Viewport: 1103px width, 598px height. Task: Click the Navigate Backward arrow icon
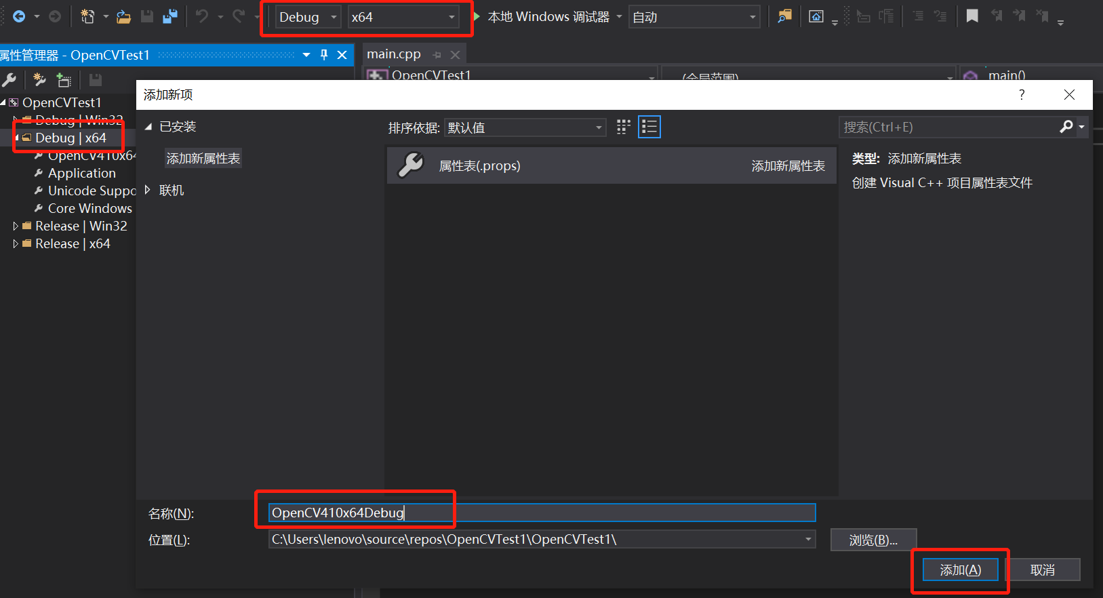tap(19, 16)
